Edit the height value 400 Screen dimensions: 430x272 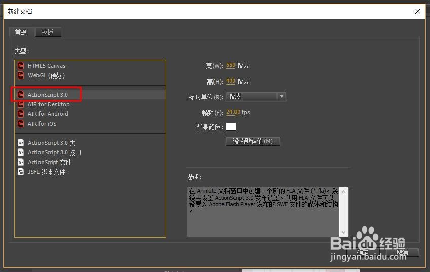pos(231,81)
